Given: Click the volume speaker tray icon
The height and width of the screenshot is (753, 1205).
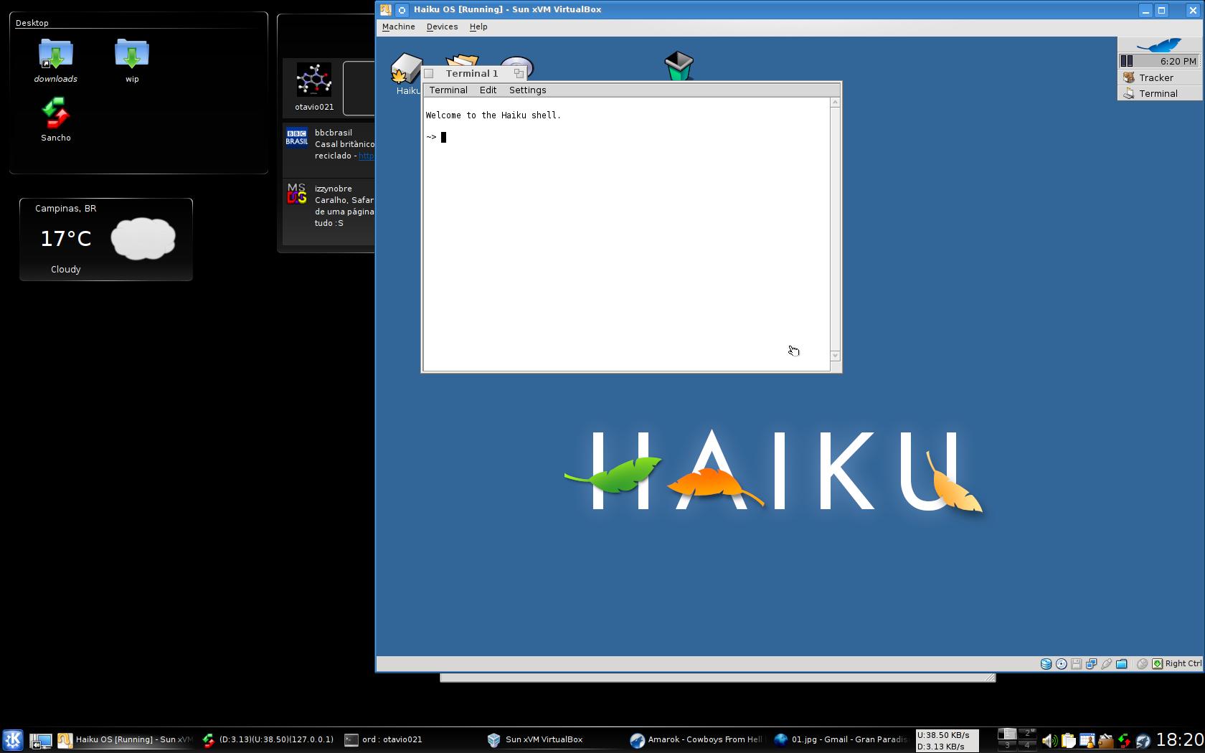Looking at the screenshot, I should point(1049,741).
